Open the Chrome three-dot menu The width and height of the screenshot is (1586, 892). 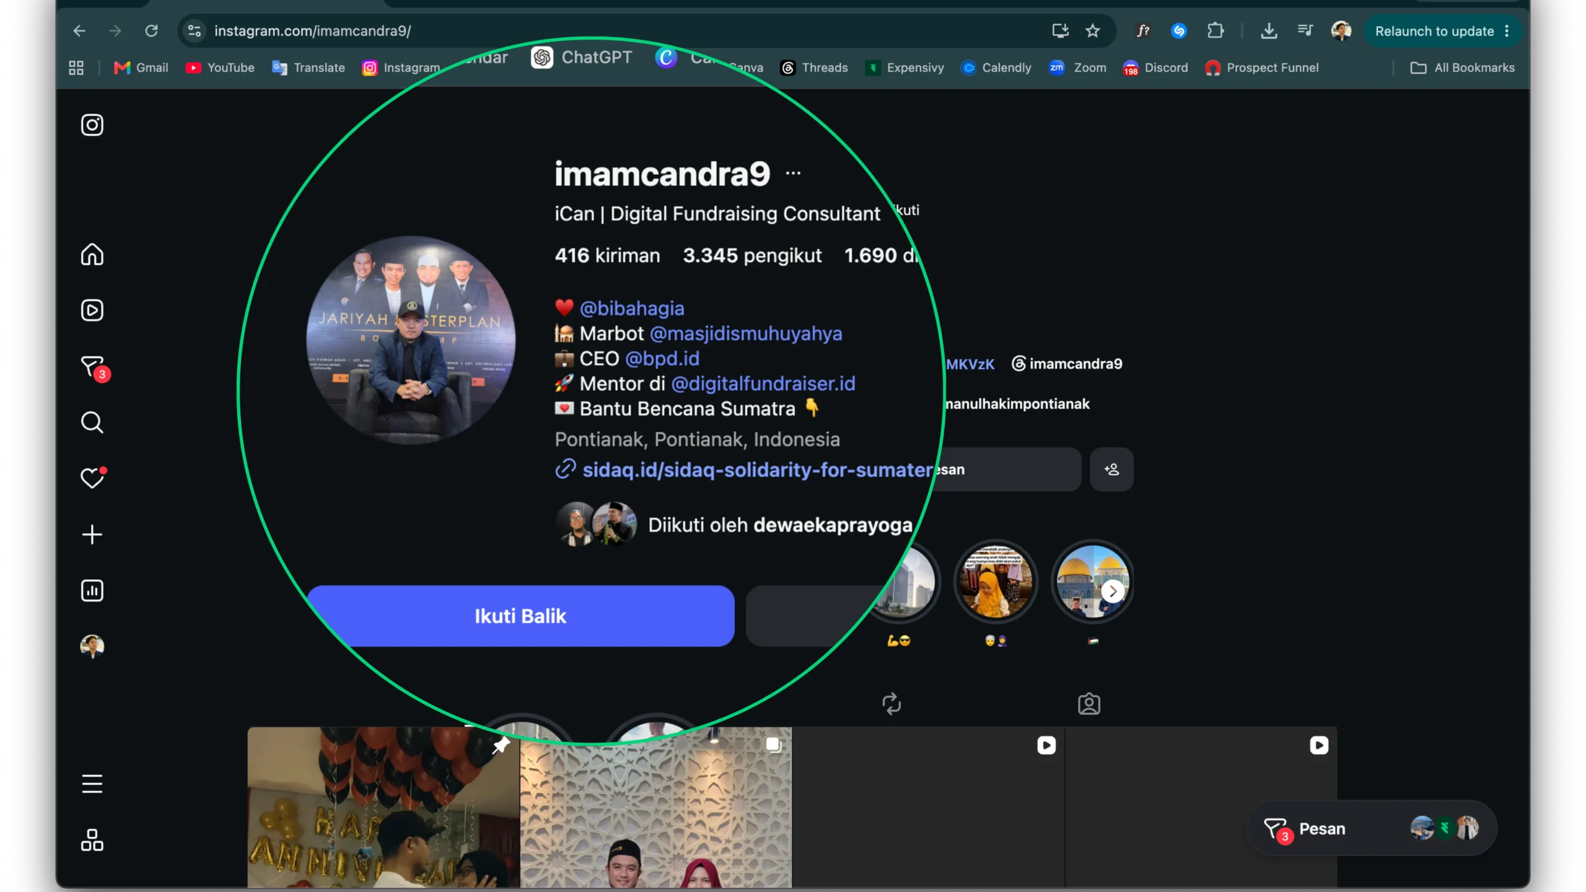point(1507,31)
